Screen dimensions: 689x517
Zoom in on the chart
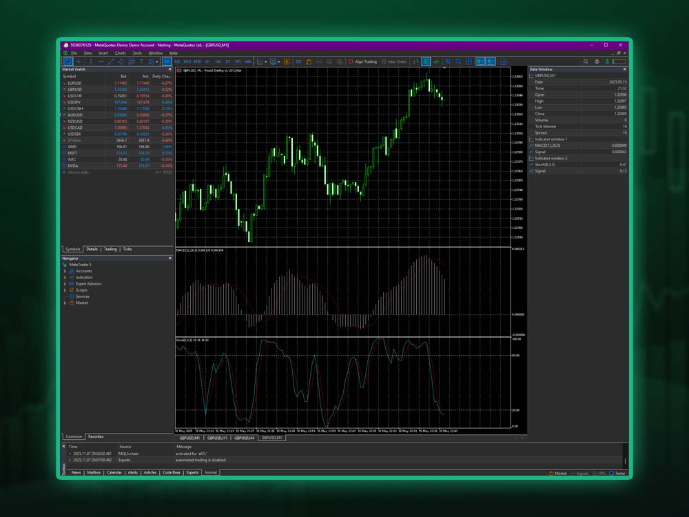[x=448, y=61]
